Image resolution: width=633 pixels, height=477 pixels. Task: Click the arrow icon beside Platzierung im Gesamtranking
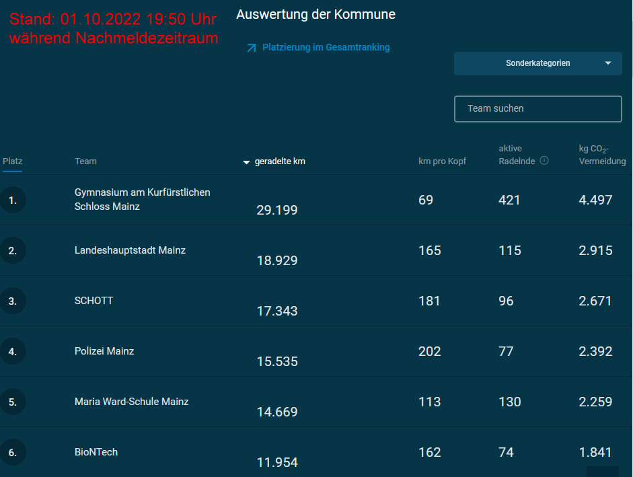[x=252, y=48]
